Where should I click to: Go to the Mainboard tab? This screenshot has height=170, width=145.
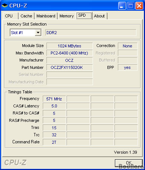46,16
